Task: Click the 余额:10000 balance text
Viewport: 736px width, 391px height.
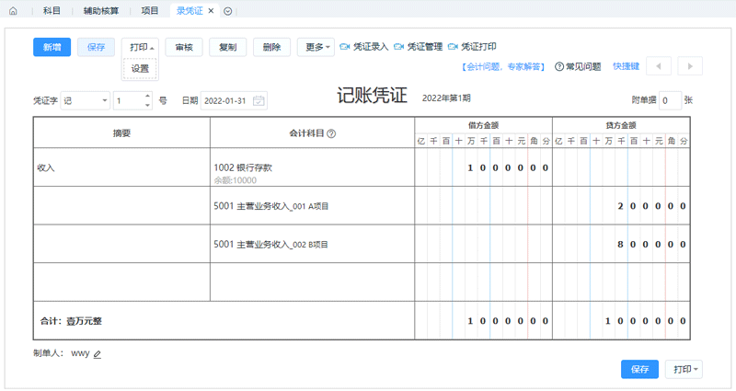Action: point(236,180)
